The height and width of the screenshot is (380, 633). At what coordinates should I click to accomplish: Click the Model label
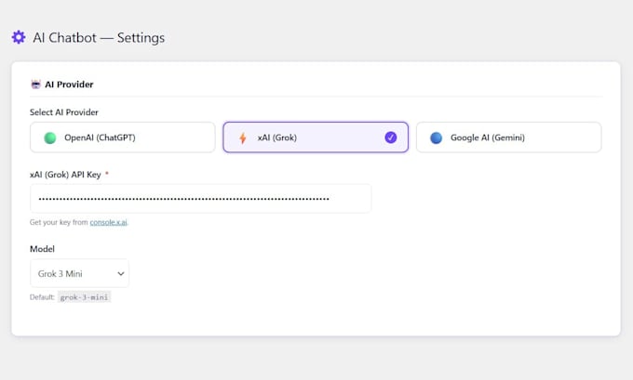tap(42, 249)
